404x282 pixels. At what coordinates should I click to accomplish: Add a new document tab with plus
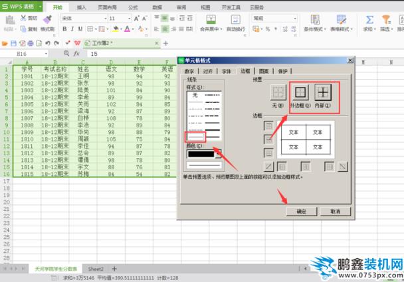(165, 44)
